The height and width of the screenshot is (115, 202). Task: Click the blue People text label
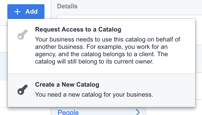tap(68, 112)
